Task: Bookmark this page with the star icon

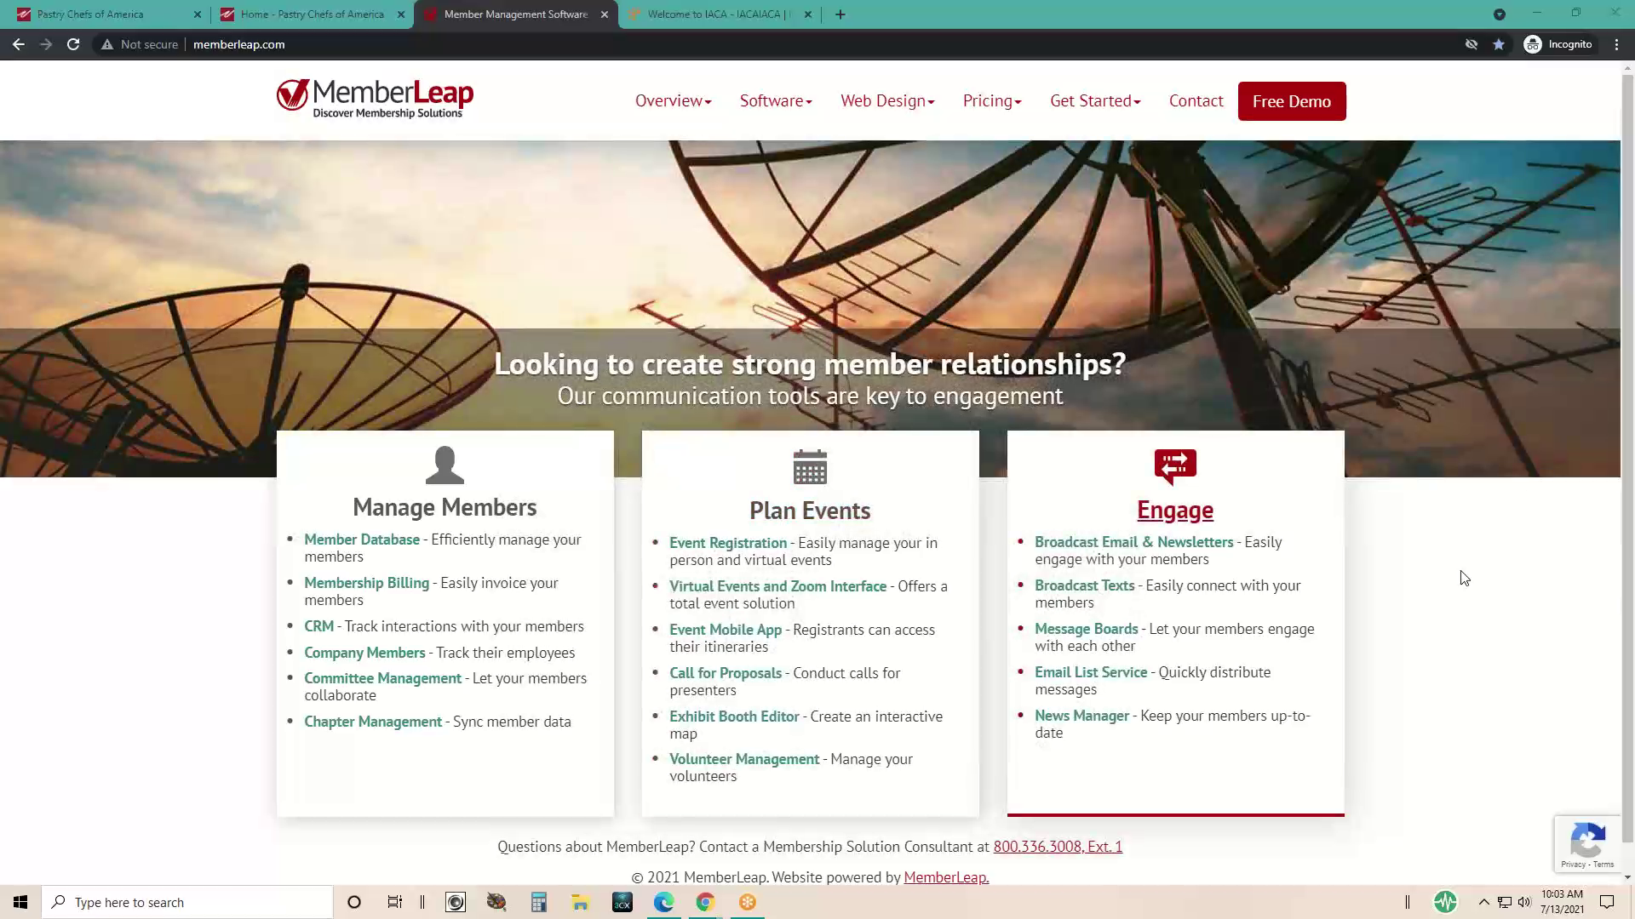Action: (1499, 44)
